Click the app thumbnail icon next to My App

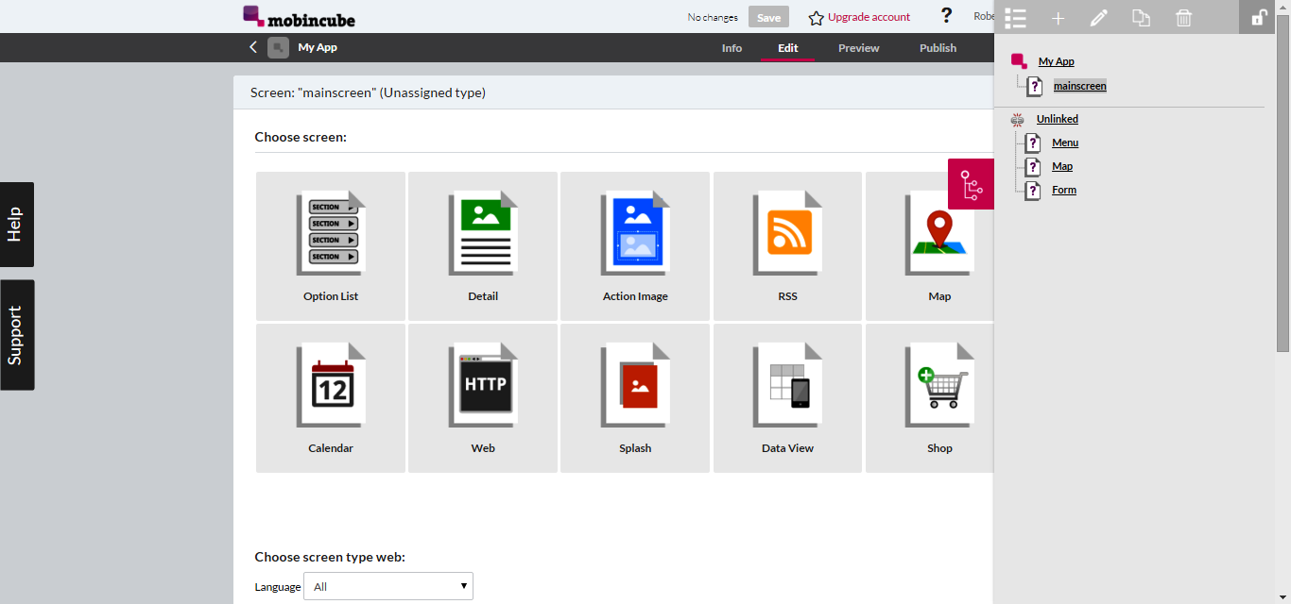coord(278,47)
